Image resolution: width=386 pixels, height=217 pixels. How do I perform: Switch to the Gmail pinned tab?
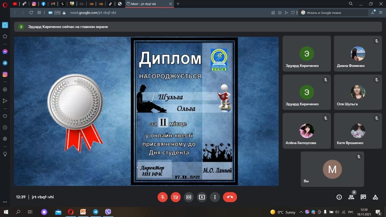pyautogui.click(x=53, y=4)
